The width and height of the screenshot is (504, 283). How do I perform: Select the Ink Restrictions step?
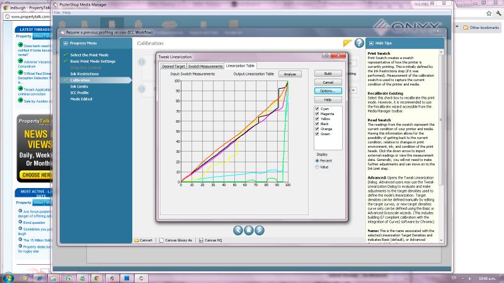coord(84,74)
